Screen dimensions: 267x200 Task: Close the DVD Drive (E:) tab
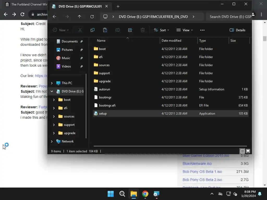[x=107, y=6]
